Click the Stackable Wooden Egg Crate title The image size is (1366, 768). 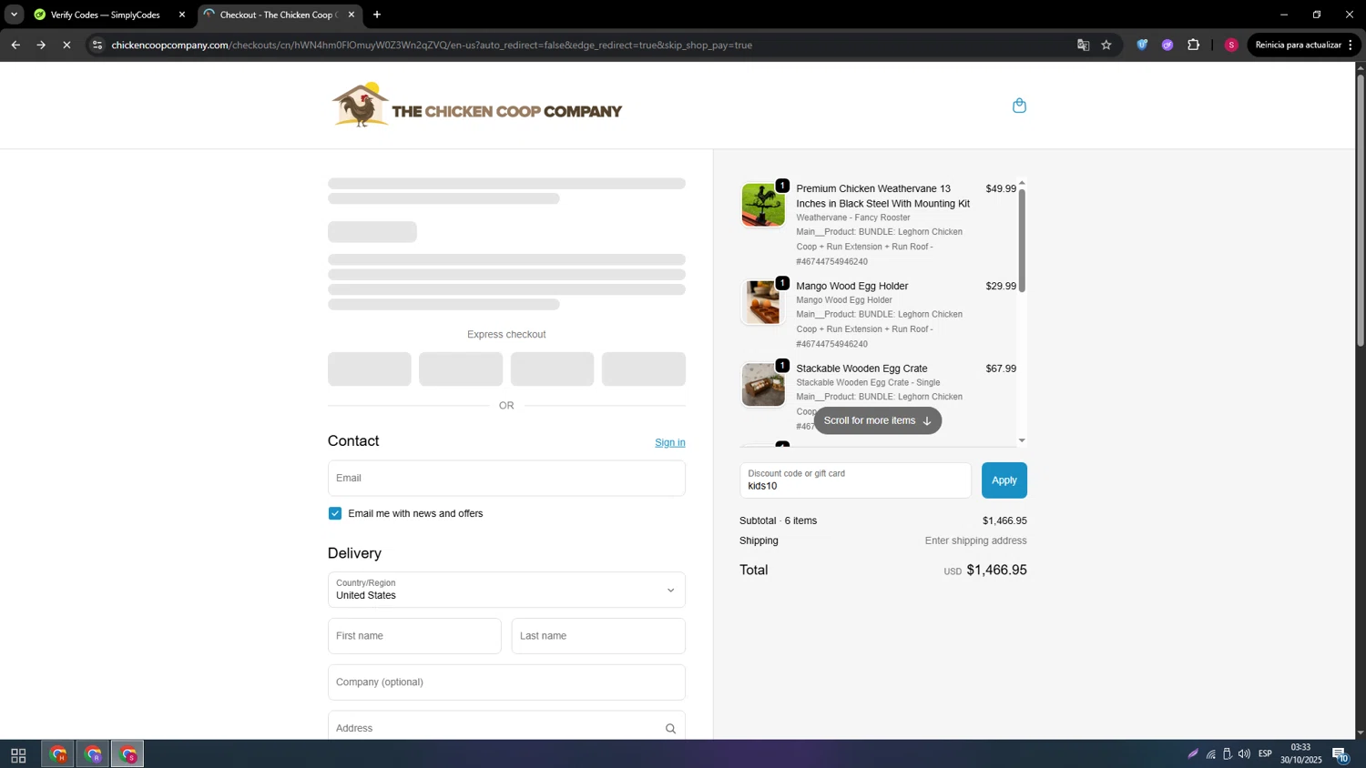point(861,369)
